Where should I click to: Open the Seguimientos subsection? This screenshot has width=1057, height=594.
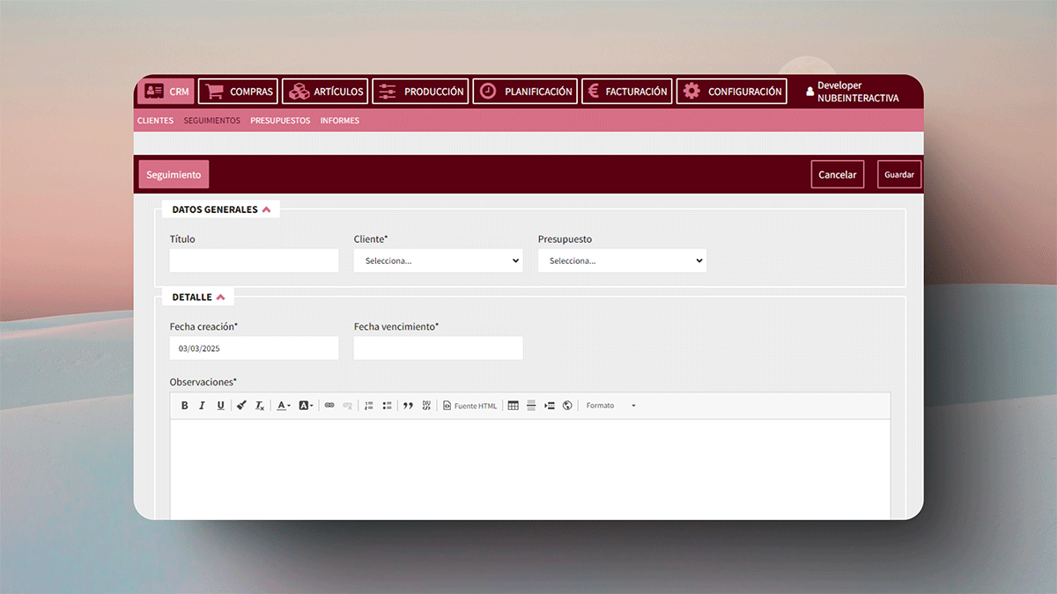tap(212, 121)
